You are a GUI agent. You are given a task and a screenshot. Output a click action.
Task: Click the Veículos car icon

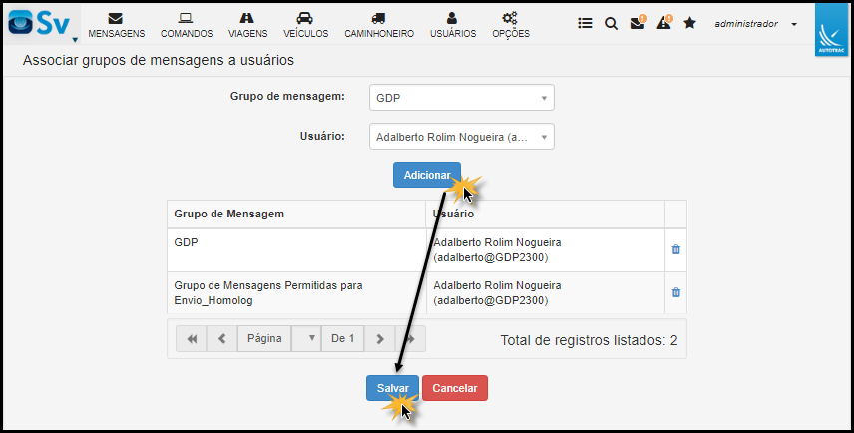[305, 18]
